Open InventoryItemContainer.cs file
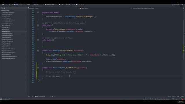The image size is (185, 104). (x=8, y=20)
